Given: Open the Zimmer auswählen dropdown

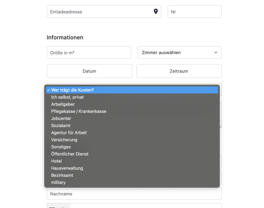Looking at the screenshot, I should pyautogui.click(x=179, y=52).
